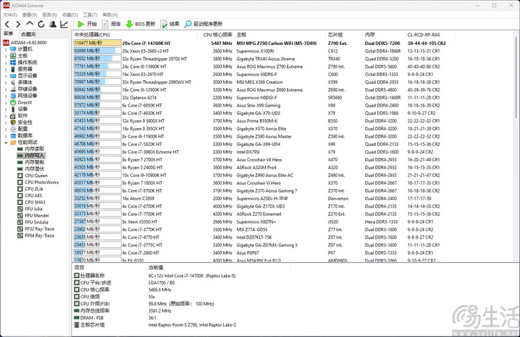Select AIDA64 v6.92.6600 root icon
Viewport: 520px width, 337px height.
pos(6,42)
